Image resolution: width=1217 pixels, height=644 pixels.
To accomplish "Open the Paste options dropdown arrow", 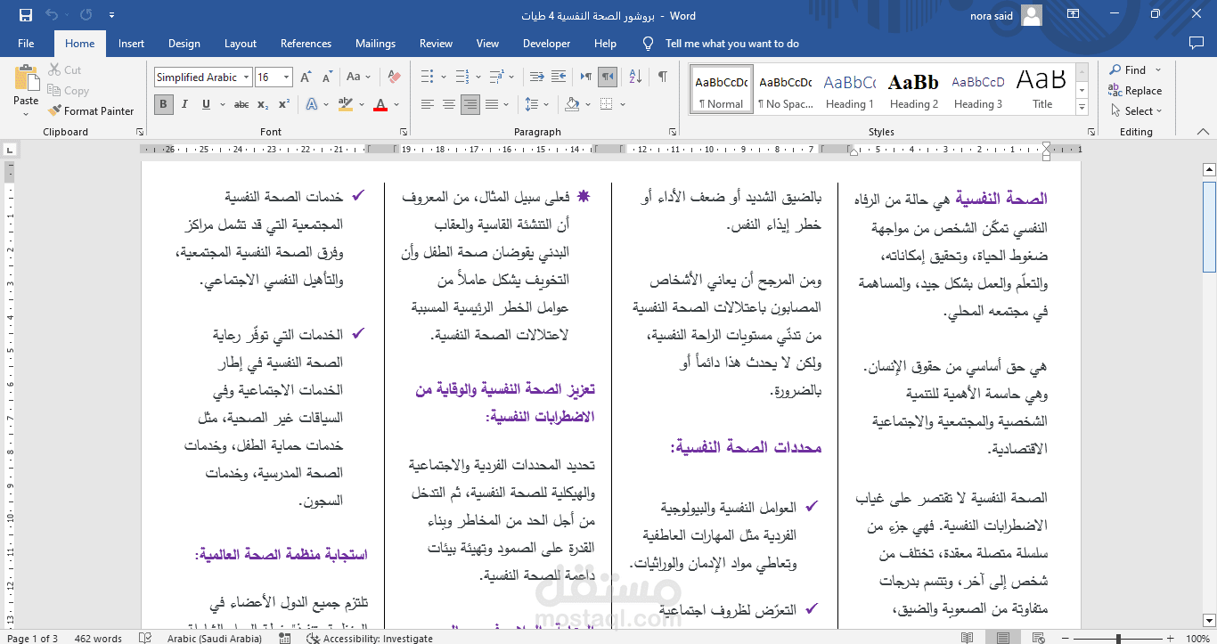I will [26, 112].
